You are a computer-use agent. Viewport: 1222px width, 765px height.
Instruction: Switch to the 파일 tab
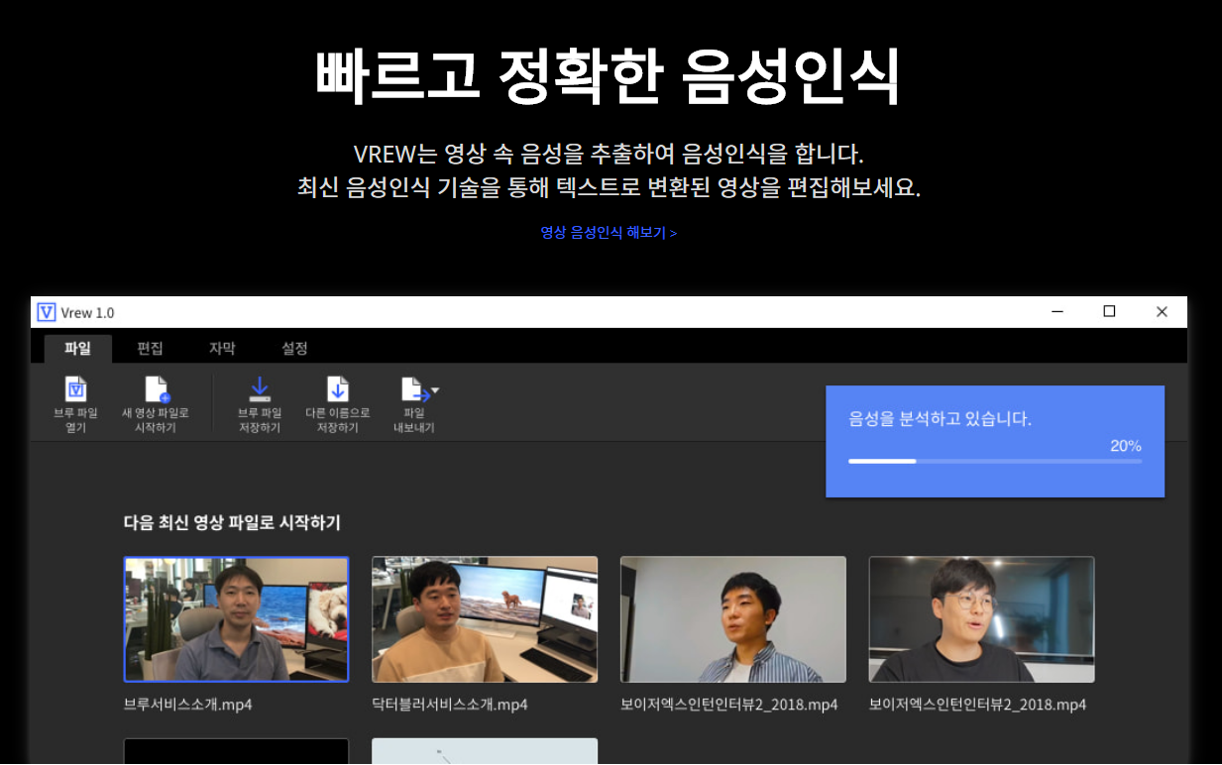(77, 349)
